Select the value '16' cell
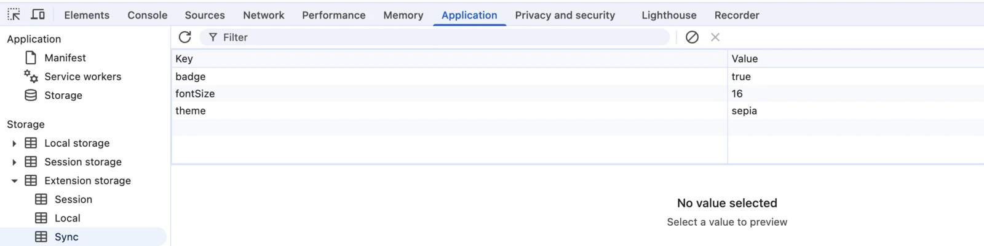The image size is (984, 246). pos(855,94)
